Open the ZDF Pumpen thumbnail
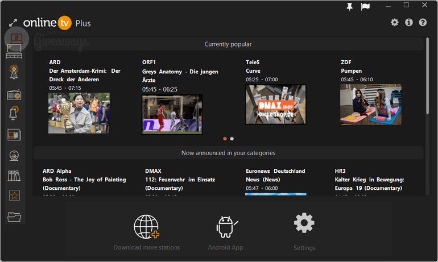Screen dimensions: 438x262 click(371, 105)
